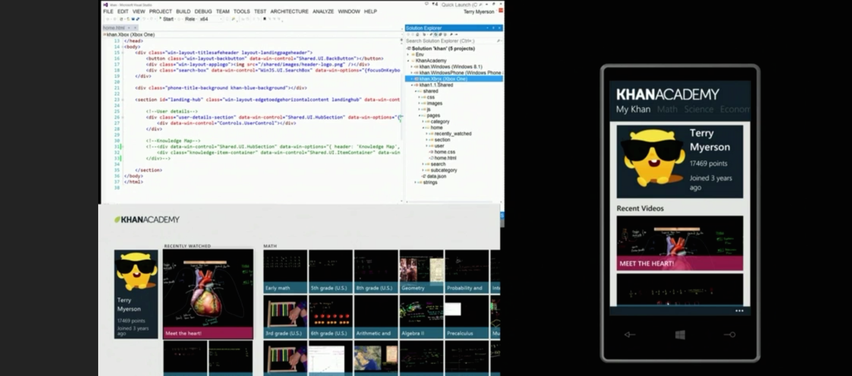Image resolution: width=852 pixels, height=376 pixels.
Task: Expand the Env folder node
Action: (408, 55)
